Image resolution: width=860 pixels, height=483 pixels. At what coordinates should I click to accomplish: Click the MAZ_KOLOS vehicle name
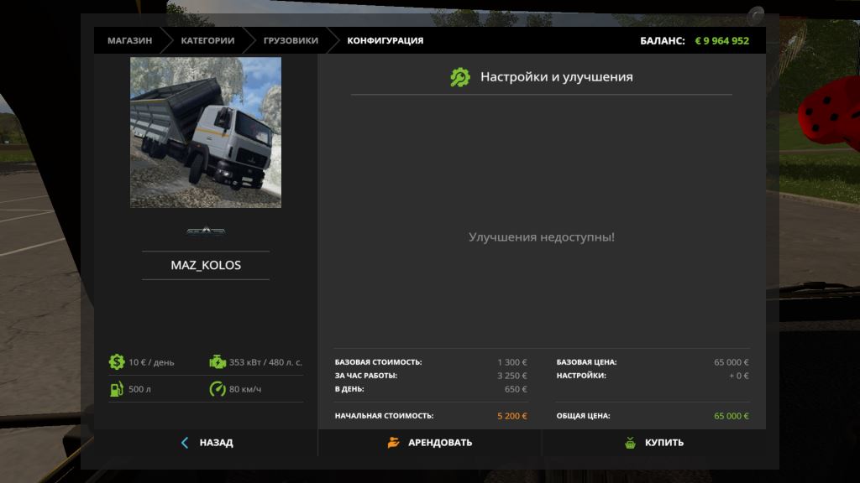(x=206, y=265)
